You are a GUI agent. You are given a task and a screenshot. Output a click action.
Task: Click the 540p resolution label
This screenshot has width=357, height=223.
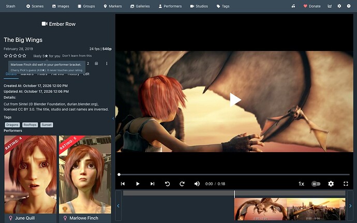click(x=107, y=49)
